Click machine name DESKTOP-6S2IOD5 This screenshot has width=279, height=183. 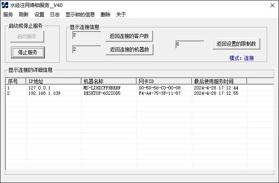pyautogui.click(x=102, y=93)
